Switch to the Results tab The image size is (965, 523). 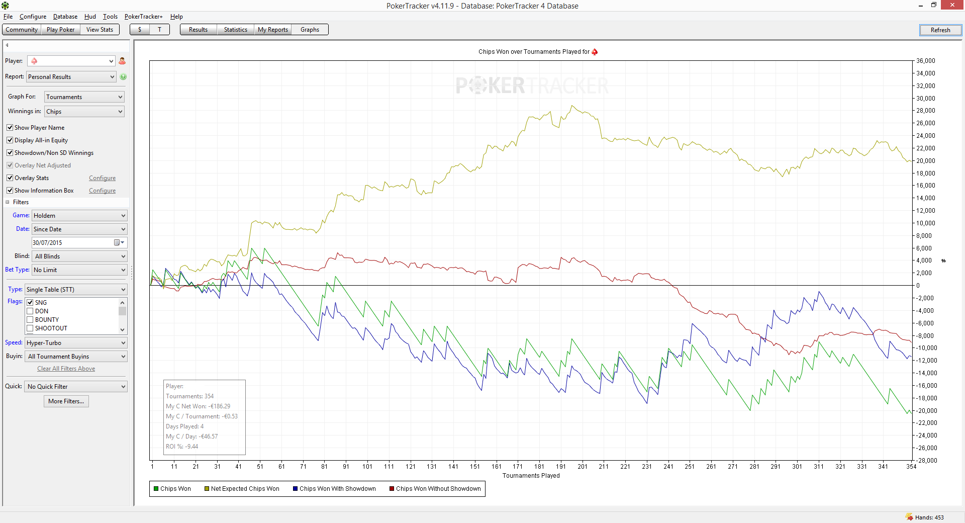198,30
